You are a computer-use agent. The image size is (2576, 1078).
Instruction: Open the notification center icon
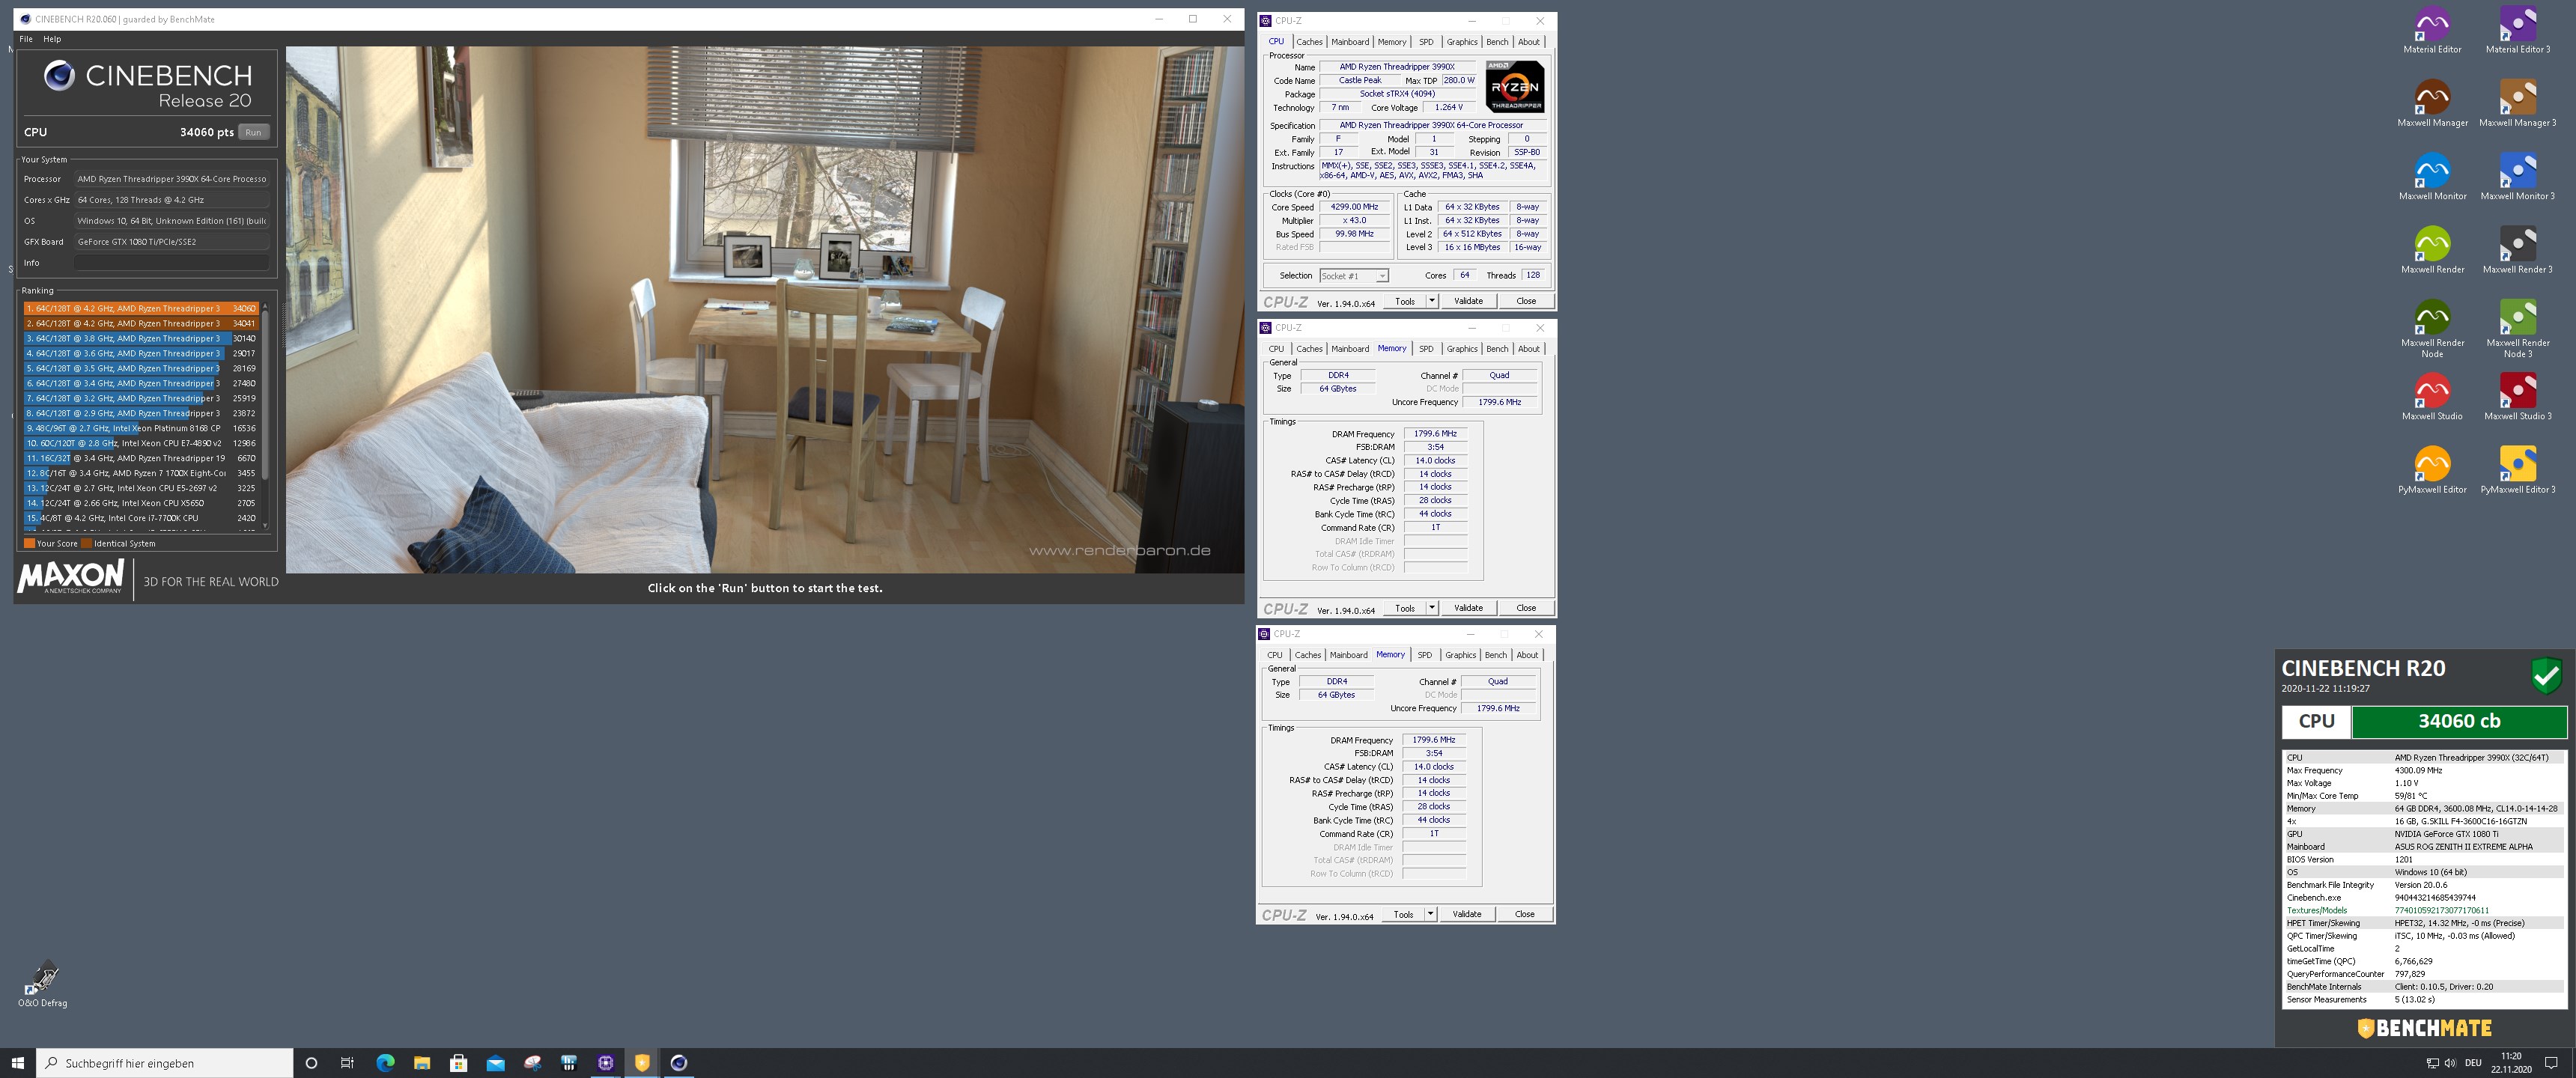point(2551,1063)
